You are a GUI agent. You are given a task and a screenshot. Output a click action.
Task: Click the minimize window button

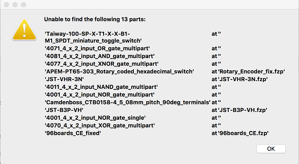pyautogui.click(x=15, y=5)
